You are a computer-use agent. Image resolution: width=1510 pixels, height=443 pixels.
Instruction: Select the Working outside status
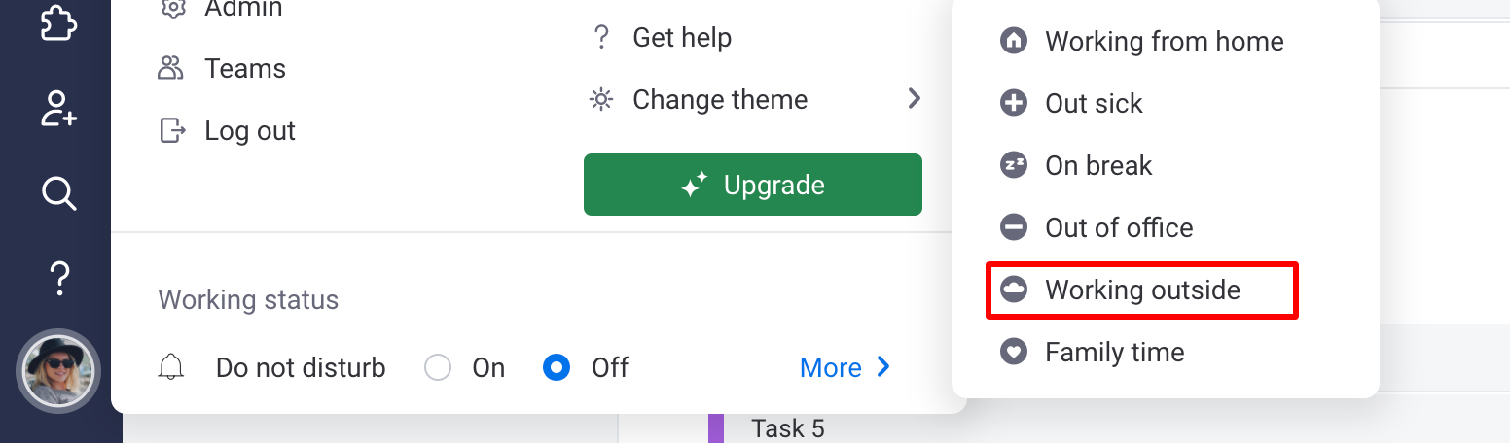(1142, 290)
